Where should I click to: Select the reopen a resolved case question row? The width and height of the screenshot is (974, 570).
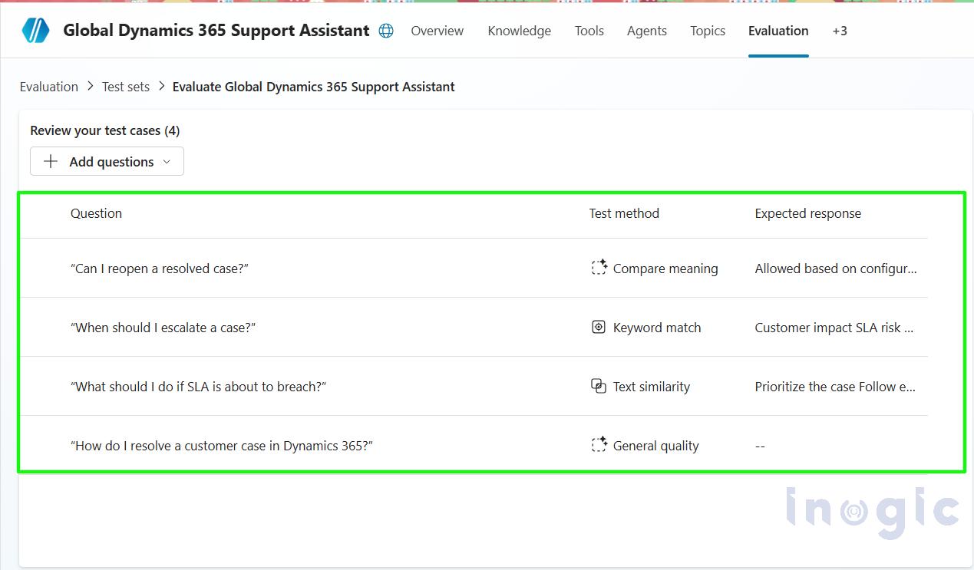(x=160, y=269)
